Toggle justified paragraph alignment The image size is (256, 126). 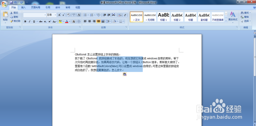[x=99, y=21]
